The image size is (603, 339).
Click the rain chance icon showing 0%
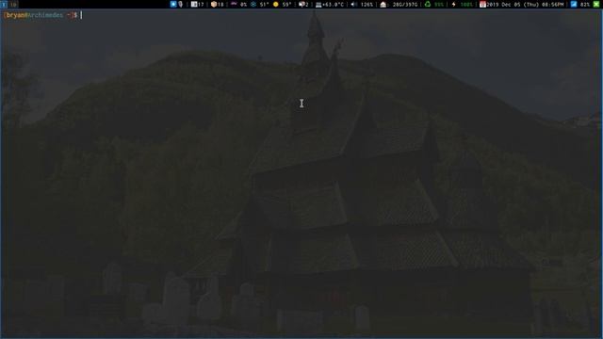click(x=234, y=4)
